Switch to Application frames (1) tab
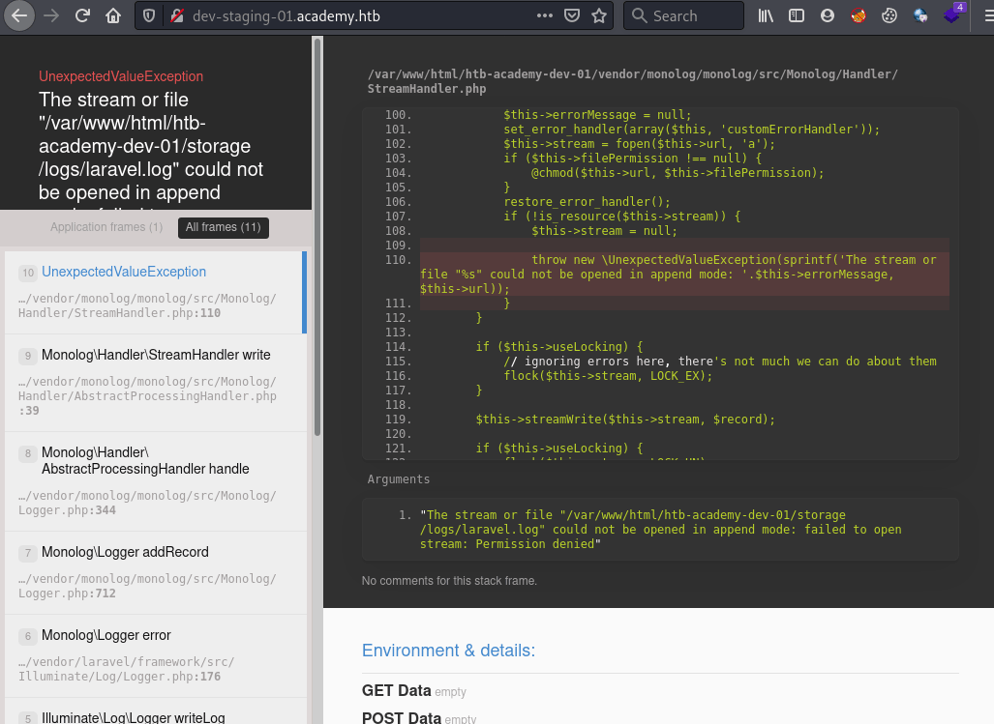The height and width of the screenshot is (724, 994). click(x=106, y=227)
